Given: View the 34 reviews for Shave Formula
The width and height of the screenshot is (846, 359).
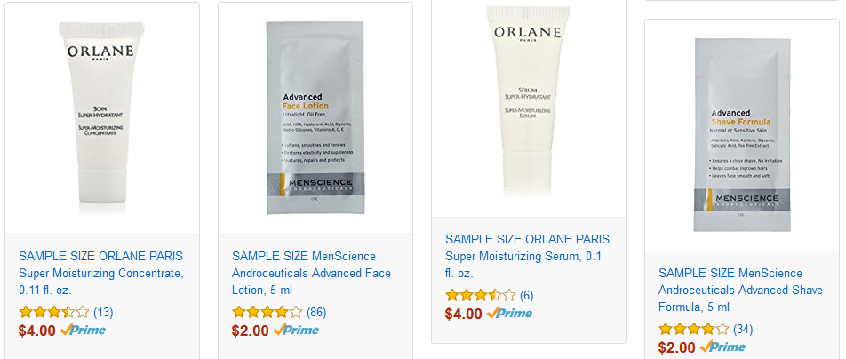Looking at the screenshot, I should (x=743, y=329).
